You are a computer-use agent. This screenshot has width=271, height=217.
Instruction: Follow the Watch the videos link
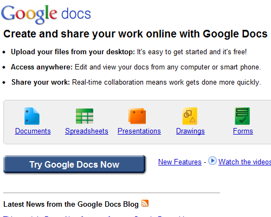[x=244, y=162]
